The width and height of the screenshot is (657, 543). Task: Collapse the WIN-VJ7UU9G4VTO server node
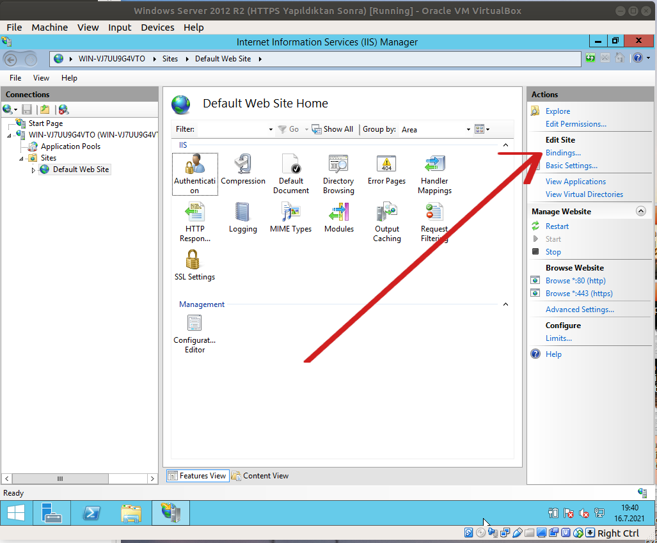tap(9, 136)
